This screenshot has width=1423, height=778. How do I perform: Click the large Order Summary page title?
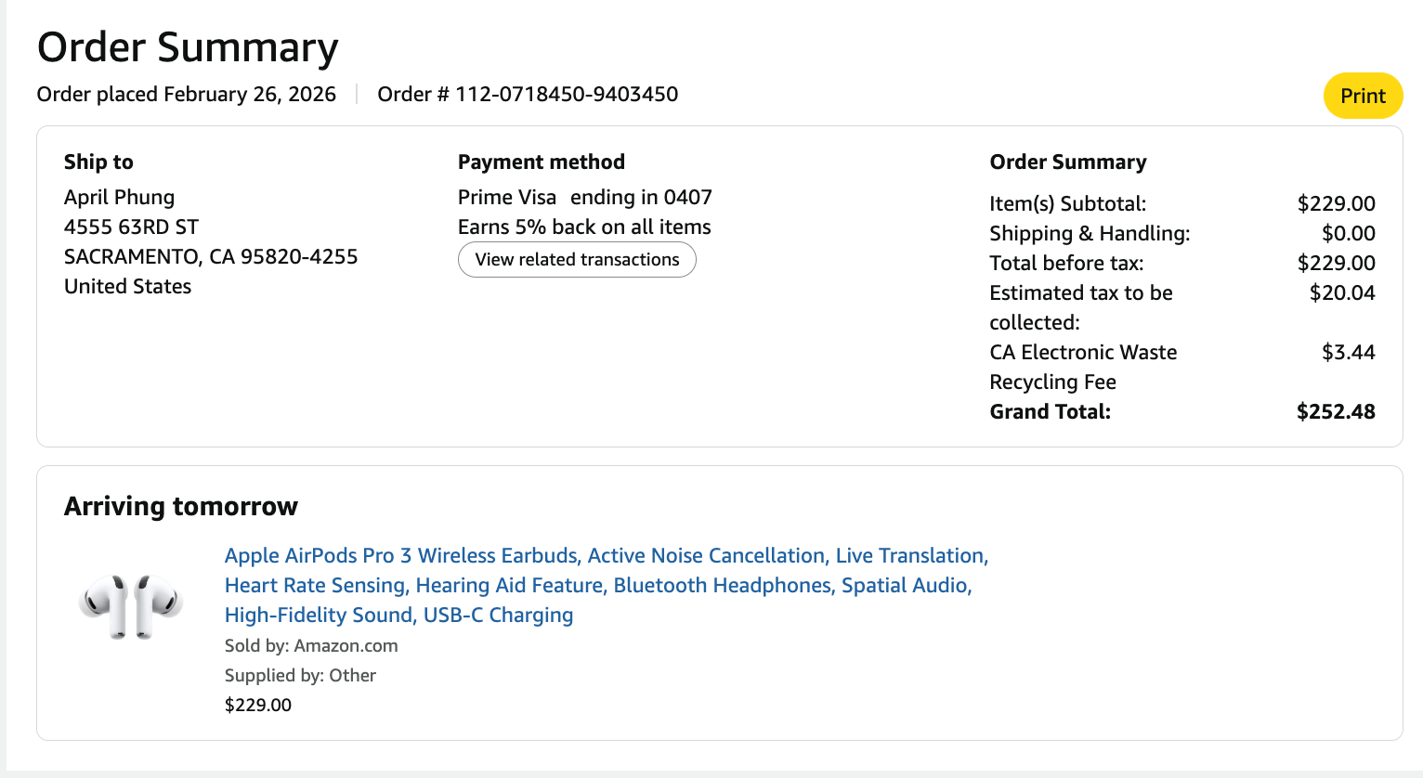pos(188,47)
